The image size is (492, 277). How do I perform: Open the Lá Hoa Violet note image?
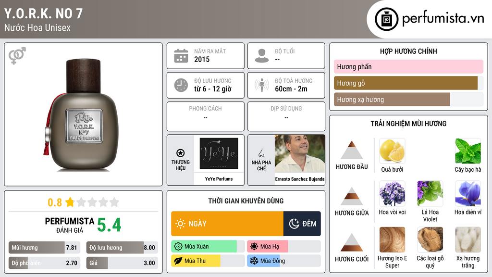430,193
